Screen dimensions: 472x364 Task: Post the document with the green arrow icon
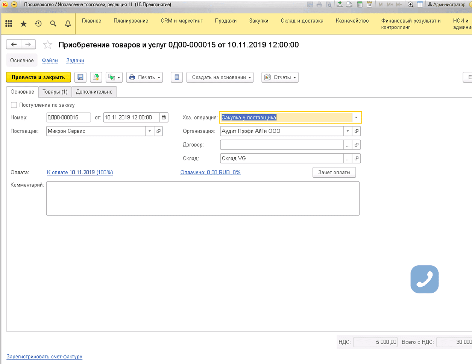point(96,77)
